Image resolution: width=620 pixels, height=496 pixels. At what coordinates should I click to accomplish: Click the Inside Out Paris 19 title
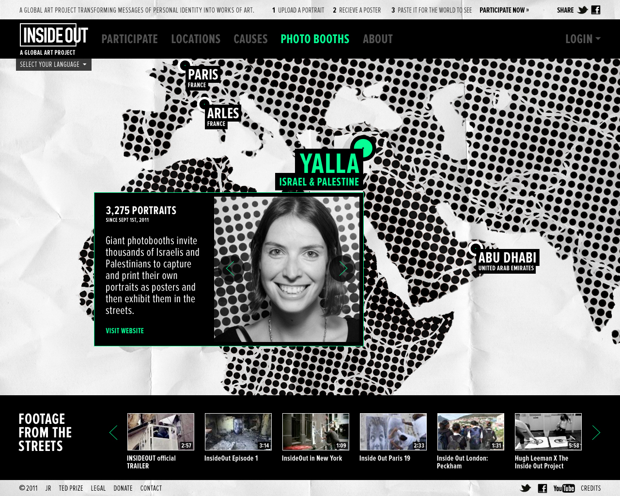385,458
